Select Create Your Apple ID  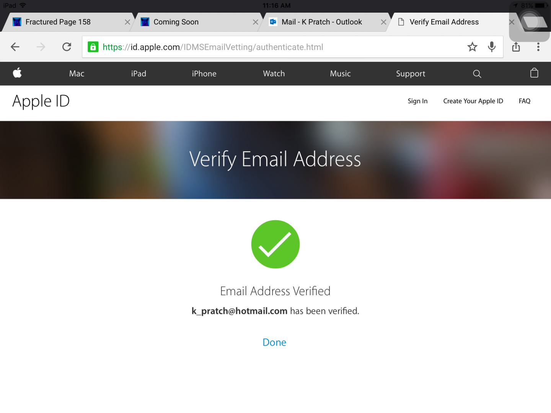tap(473, 101)
